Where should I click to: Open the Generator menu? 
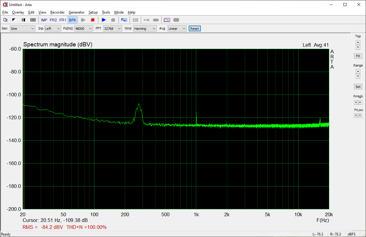(x=77, y=12)
